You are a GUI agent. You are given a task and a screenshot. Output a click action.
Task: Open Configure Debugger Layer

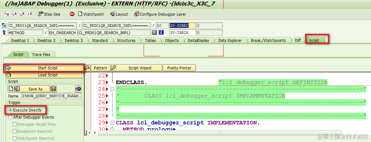click(x=160, y=14)
